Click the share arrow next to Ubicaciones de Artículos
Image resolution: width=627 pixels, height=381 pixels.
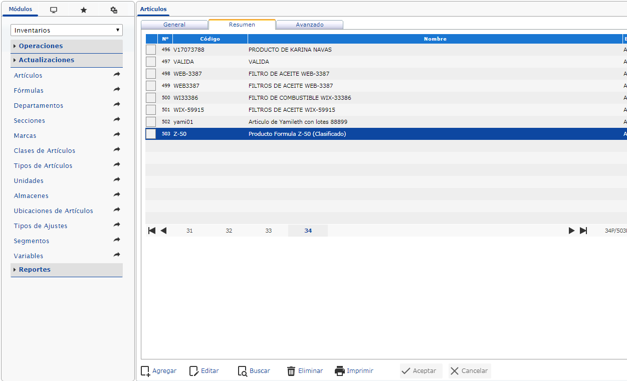pyautogui.click(x=117, y=210)
